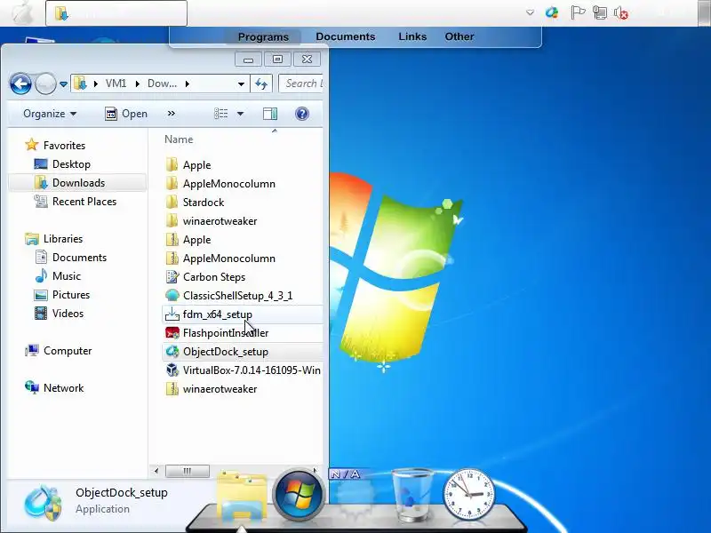Open the view options dropdown arrow
Screen dimensions: 711x533
[240, 114]
